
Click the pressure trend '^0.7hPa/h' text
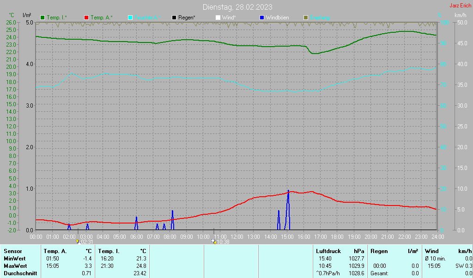(328, 273)
